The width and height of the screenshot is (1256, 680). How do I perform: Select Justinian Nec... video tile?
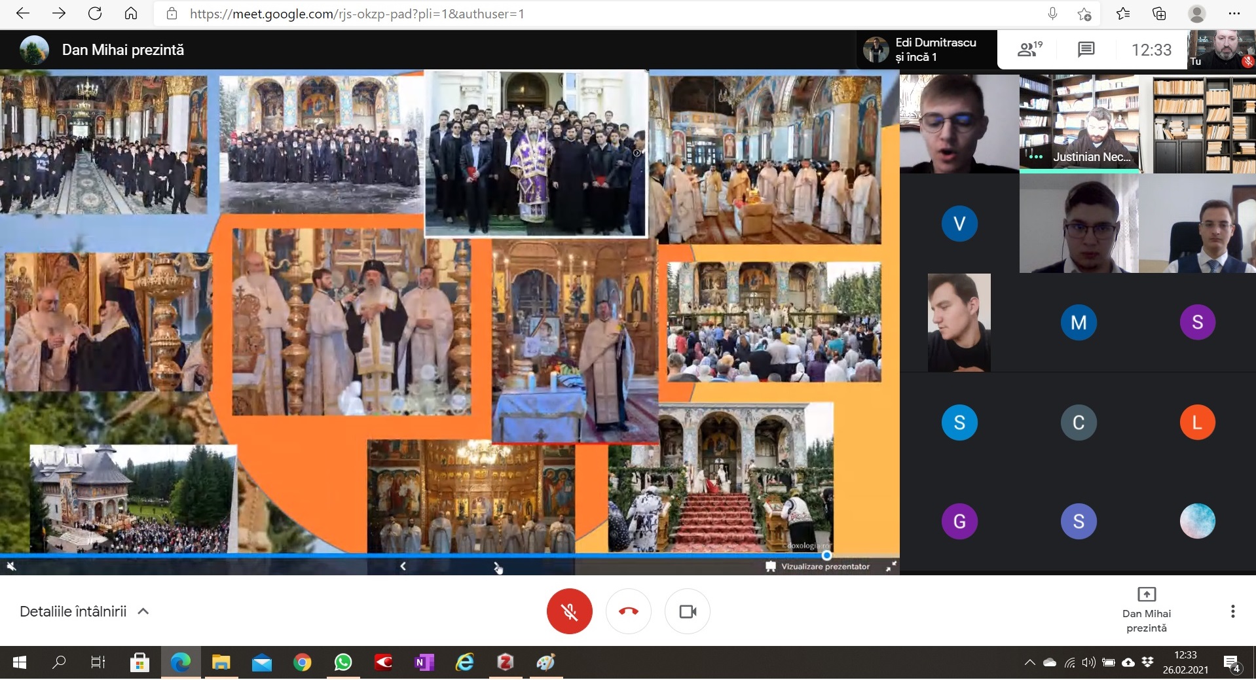pyautogui.click(x=1079, y=124)
